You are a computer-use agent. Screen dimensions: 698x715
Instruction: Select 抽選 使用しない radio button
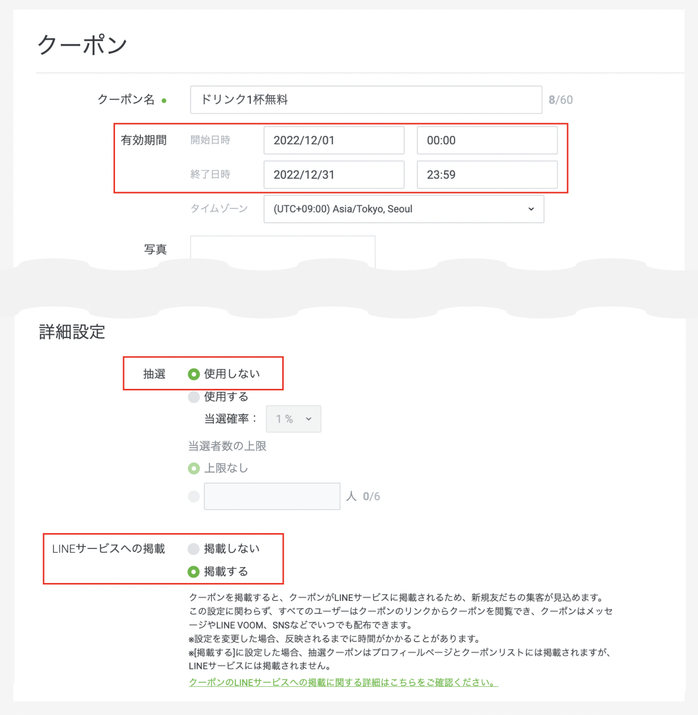click(194, 374)
